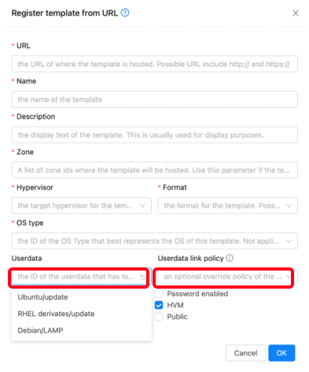Viewport: 309px width, 372px height.
Task: Click the help question mark icon beside title
Action: 125,13
